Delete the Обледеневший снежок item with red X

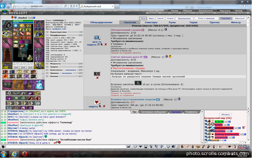106,45
